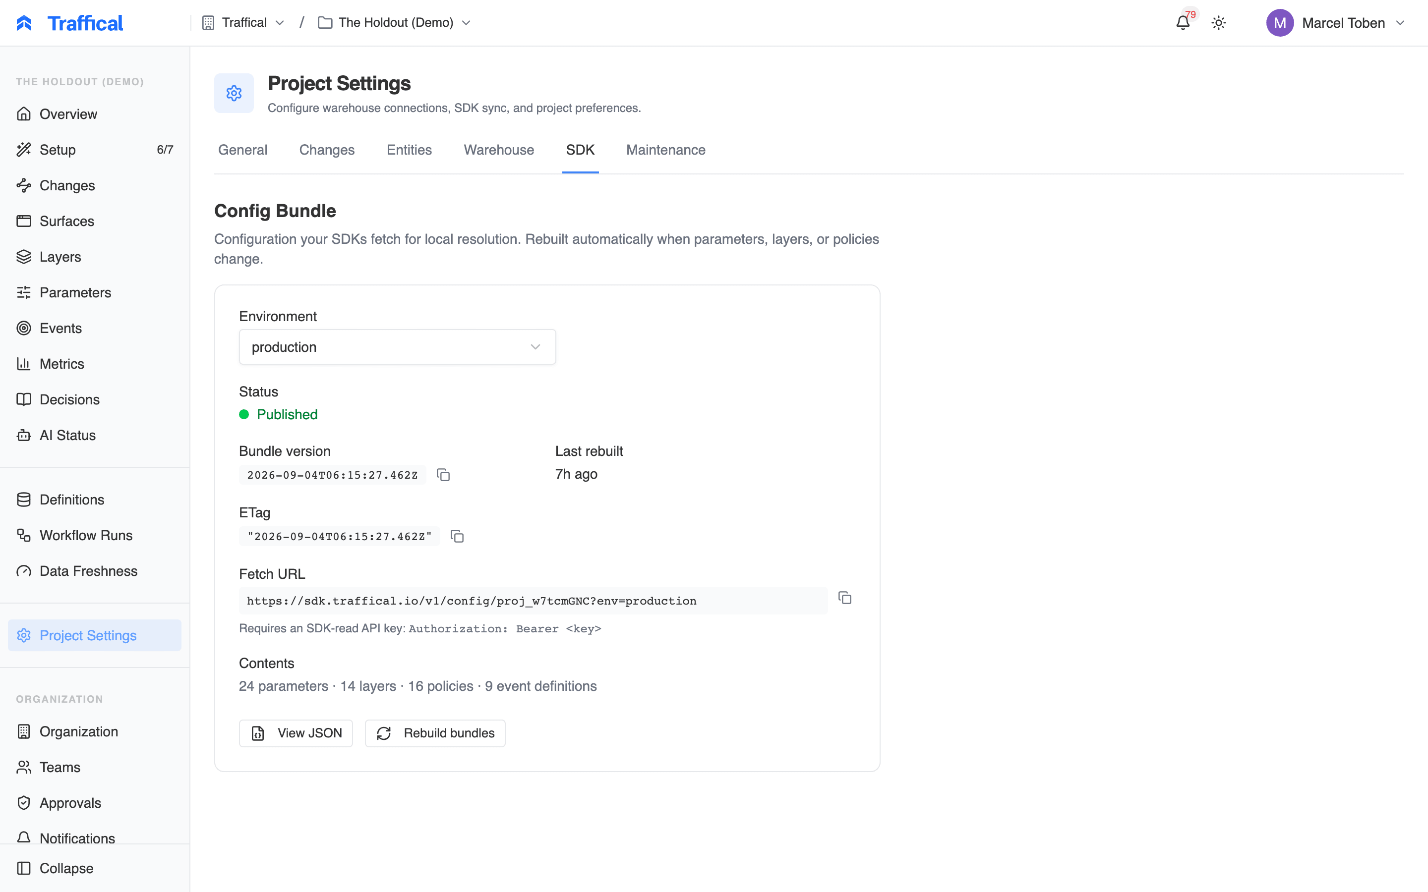The width and height of the screenshot is (1428, 892).
Task: Open Data Freshness page
Action: click(x=95, y=571)
